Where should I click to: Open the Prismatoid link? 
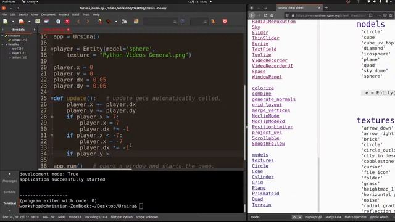265,194
